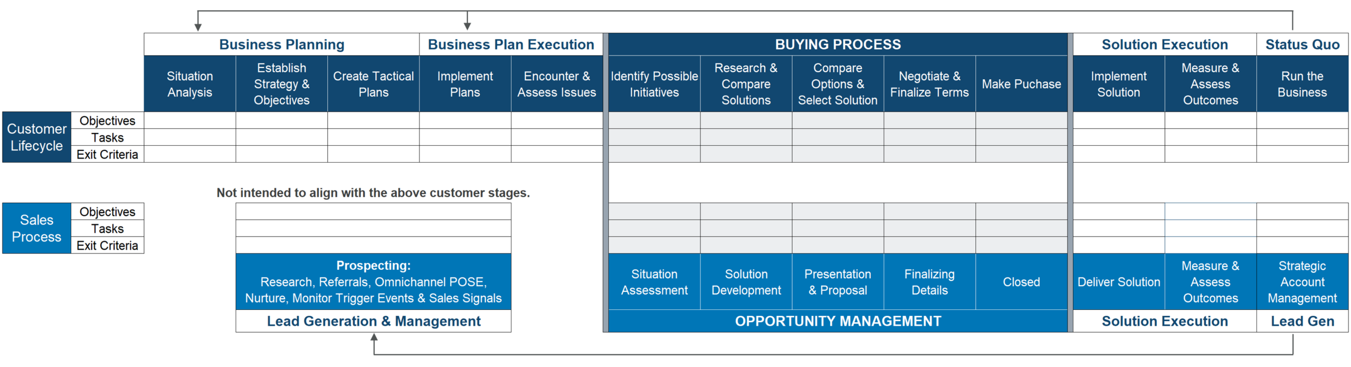Click the Status Quo header
Viewport: 1351px width, 367px height.
[x=1301, y=44]
